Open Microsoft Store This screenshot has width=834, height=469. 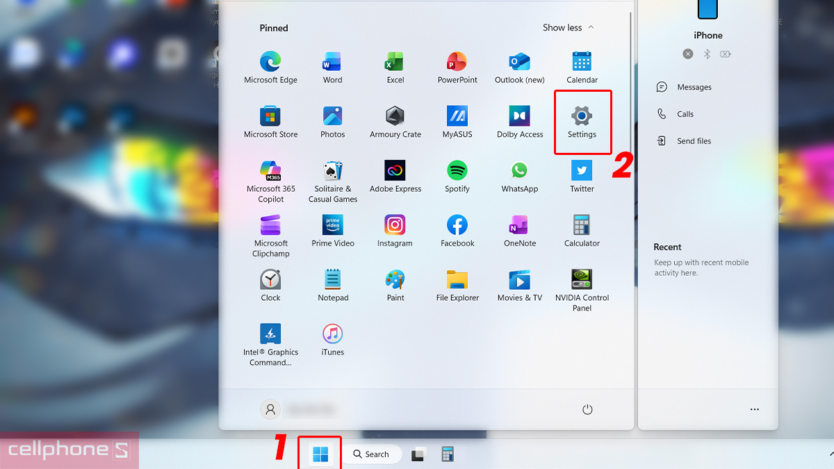coord(270,123)
